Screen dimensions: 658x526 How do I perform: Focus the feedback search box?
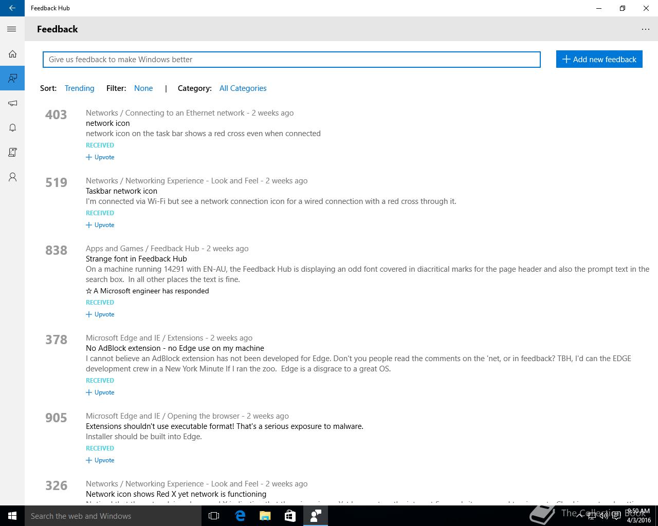pos(291,60)
